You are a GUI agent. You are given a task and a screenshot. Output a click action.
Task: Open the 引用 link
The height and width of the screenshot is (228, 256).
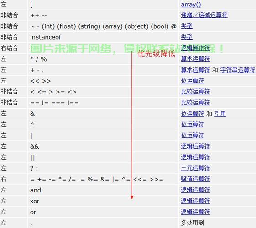click(220, 114)
